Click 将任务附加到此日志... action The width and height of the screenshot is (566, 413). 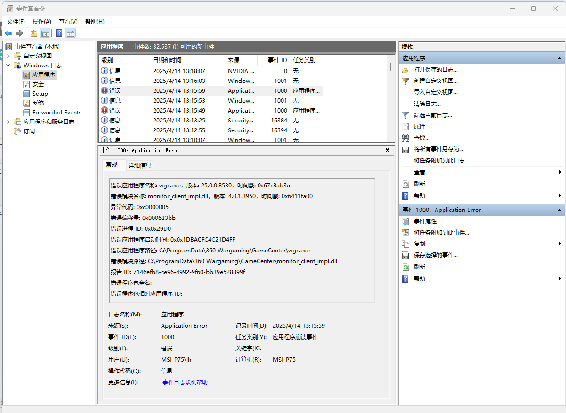441,160
